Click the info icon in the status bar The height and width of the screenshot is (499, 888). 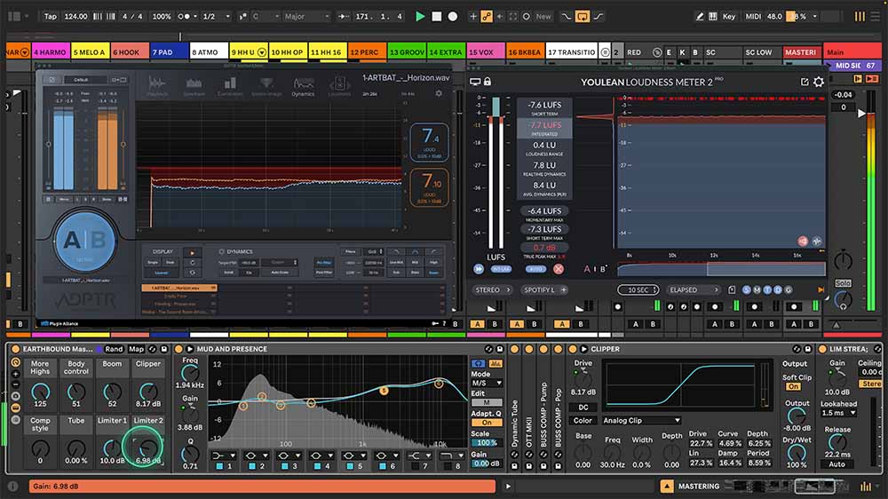(x=12, y=486)
